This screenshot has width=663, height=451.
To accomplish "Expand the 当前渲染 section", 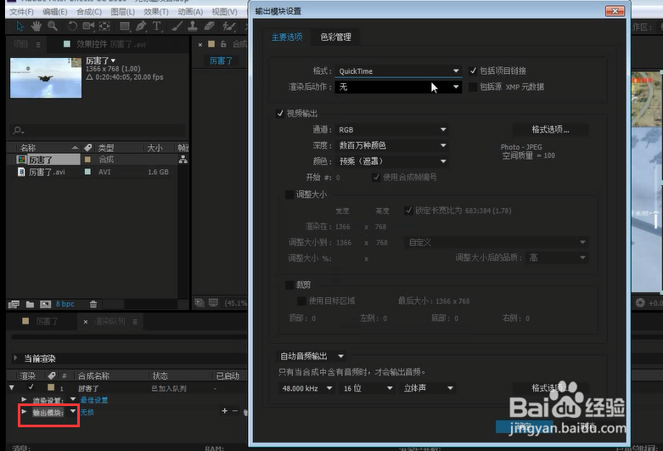I will pyautogui.click(x=15, y=358).
